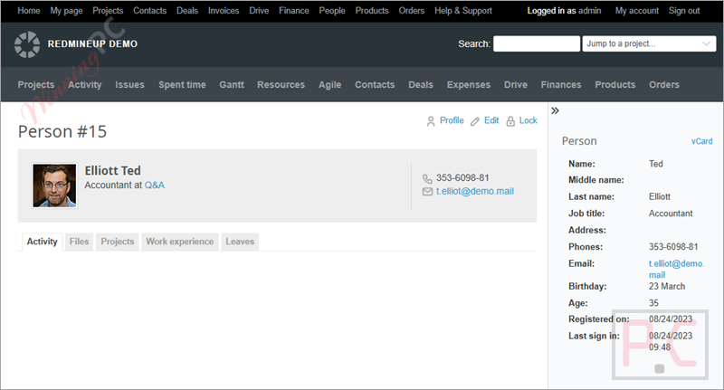
Task: Open Resources in the main navigation
Action: (281, 85)
